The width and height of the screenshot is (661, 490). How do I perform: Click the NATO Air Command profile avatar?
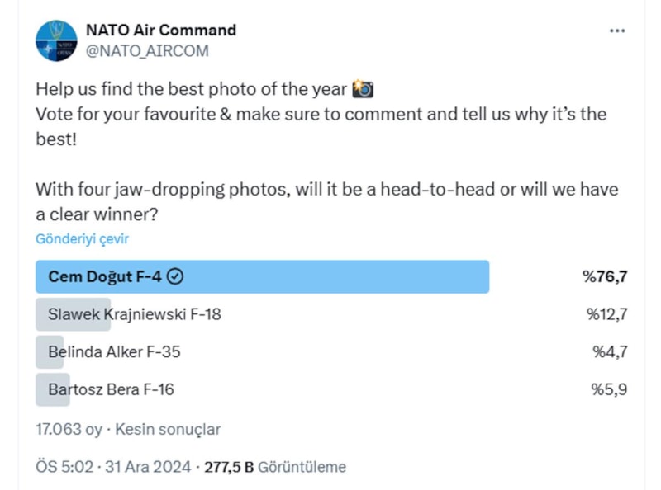(x=55, y=40)
